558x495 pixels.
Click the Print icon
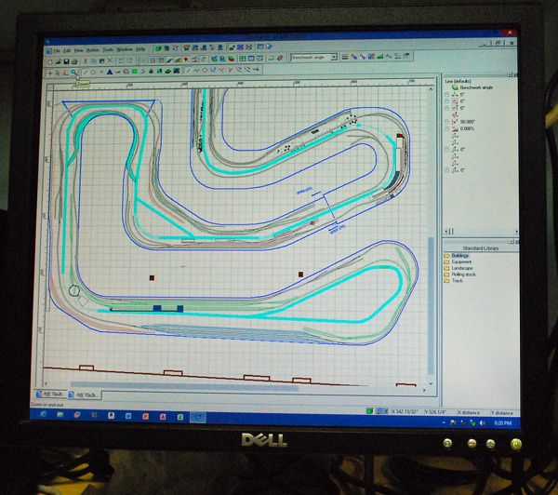pyautogui.click(x=74, y=61)
